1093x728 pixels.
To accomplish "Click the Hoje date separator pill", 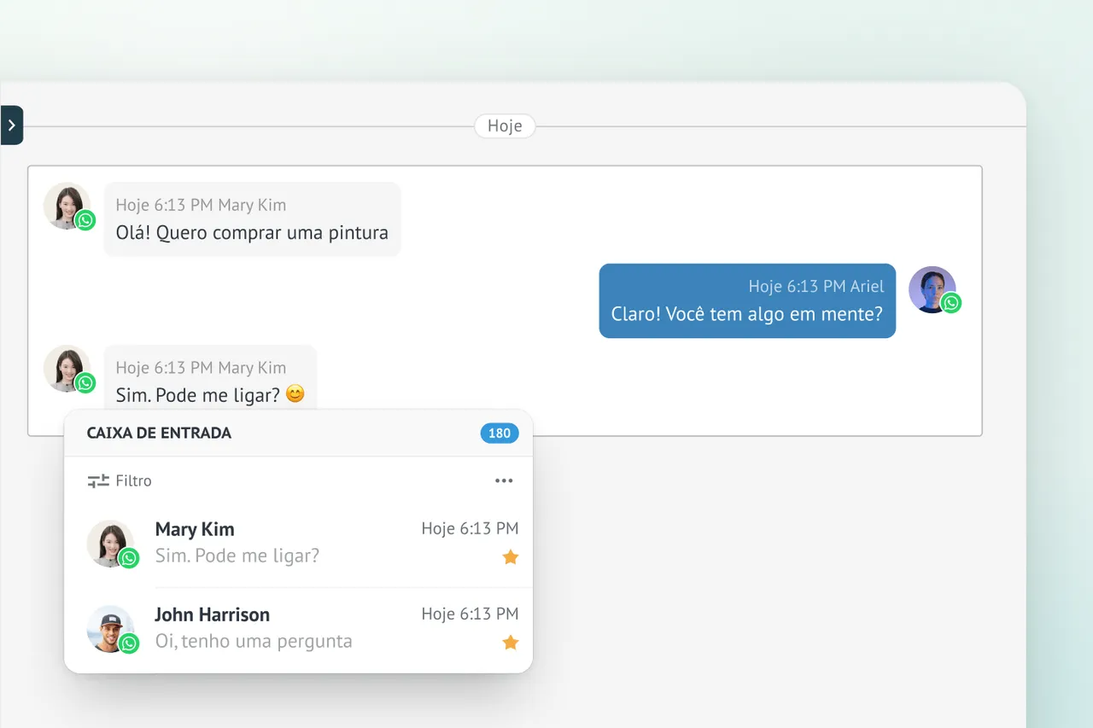I will tap(505, 126).
